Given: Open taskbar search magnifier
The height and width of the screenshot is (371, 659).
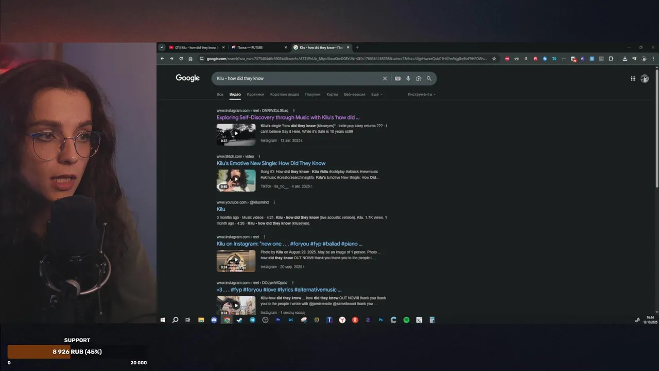Looking at the screenshot, I should (175, 320).
